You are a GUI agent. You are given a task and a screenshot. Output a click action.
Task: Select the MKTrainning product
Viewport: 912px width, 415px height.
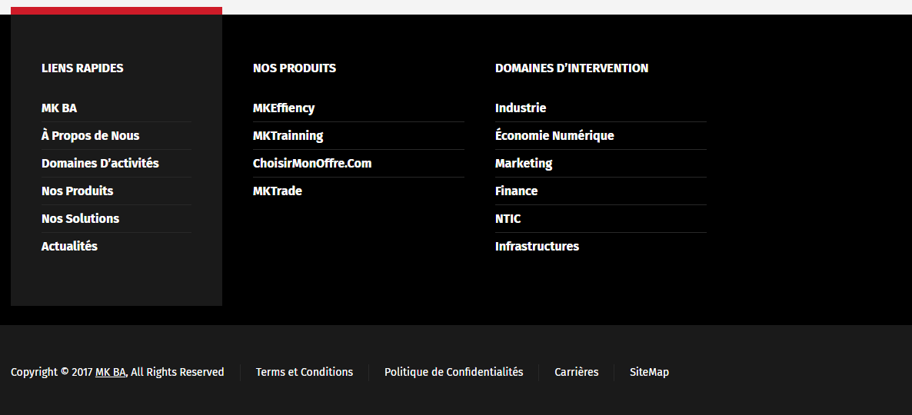(x=288, y=136)
